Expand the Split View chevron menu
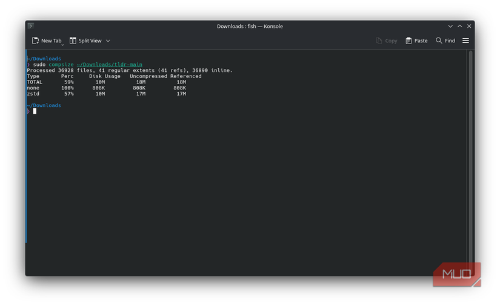This screenshot has height=306, width=500. pyautogui.click(x=108, y=41)
